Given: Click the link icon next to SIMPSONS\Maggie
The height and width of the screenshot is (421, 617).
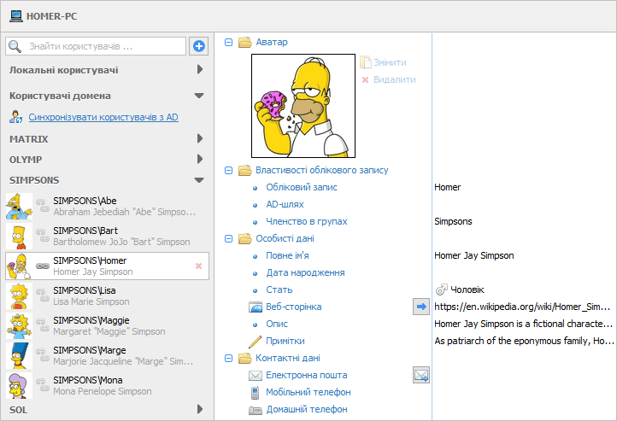Looking at the screenshot, I should (42, 325).
